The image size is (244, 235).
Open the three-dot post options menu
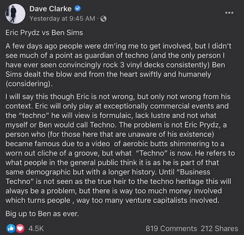(229, 13)
